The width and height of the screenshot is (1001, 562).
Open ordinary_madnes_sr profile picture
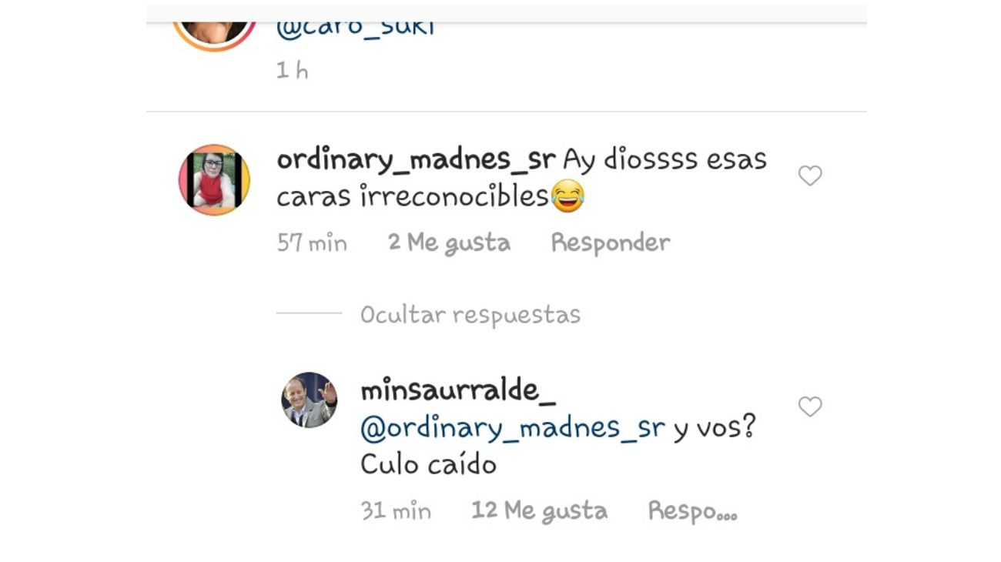coord(214,179)
